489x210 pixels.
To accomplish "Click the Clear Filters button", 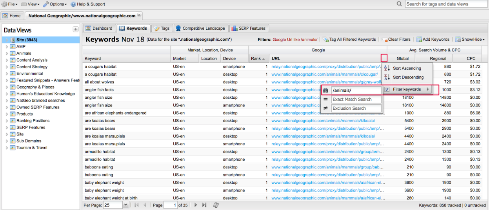I will [396, 40].
